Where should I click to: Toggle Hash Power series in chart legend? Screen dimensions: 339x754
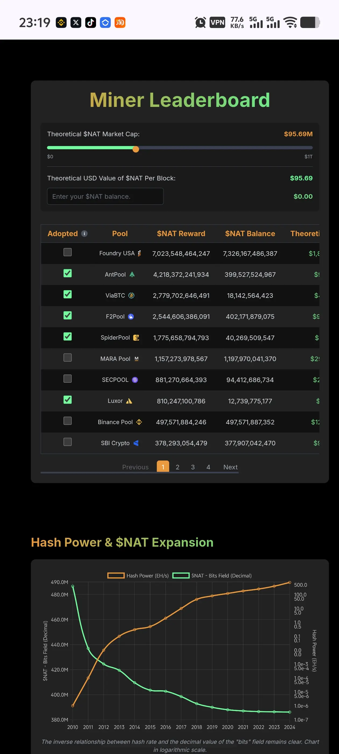[138, 575]
